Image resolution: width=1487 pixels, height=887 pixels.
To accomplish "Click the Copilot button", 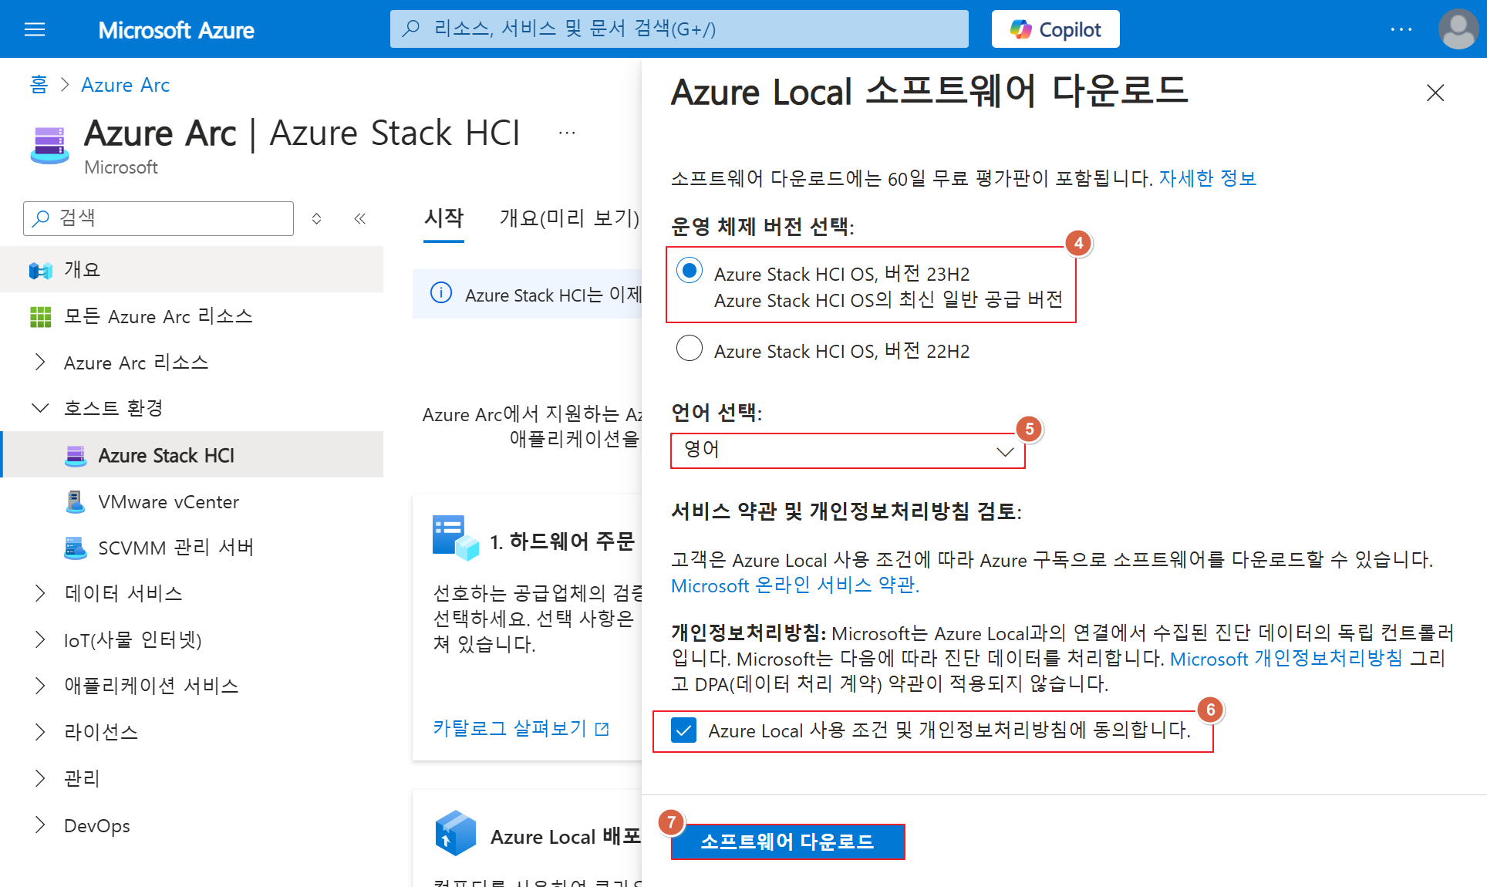I will [1055, 29].
